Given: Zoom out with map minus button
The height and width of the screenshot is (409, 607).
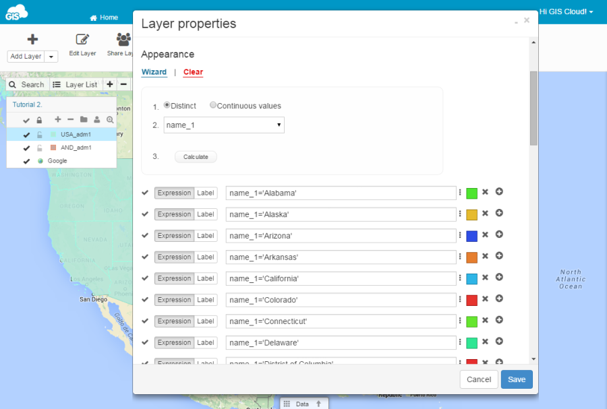Looking at the screenshot, I should coord(123,84).
